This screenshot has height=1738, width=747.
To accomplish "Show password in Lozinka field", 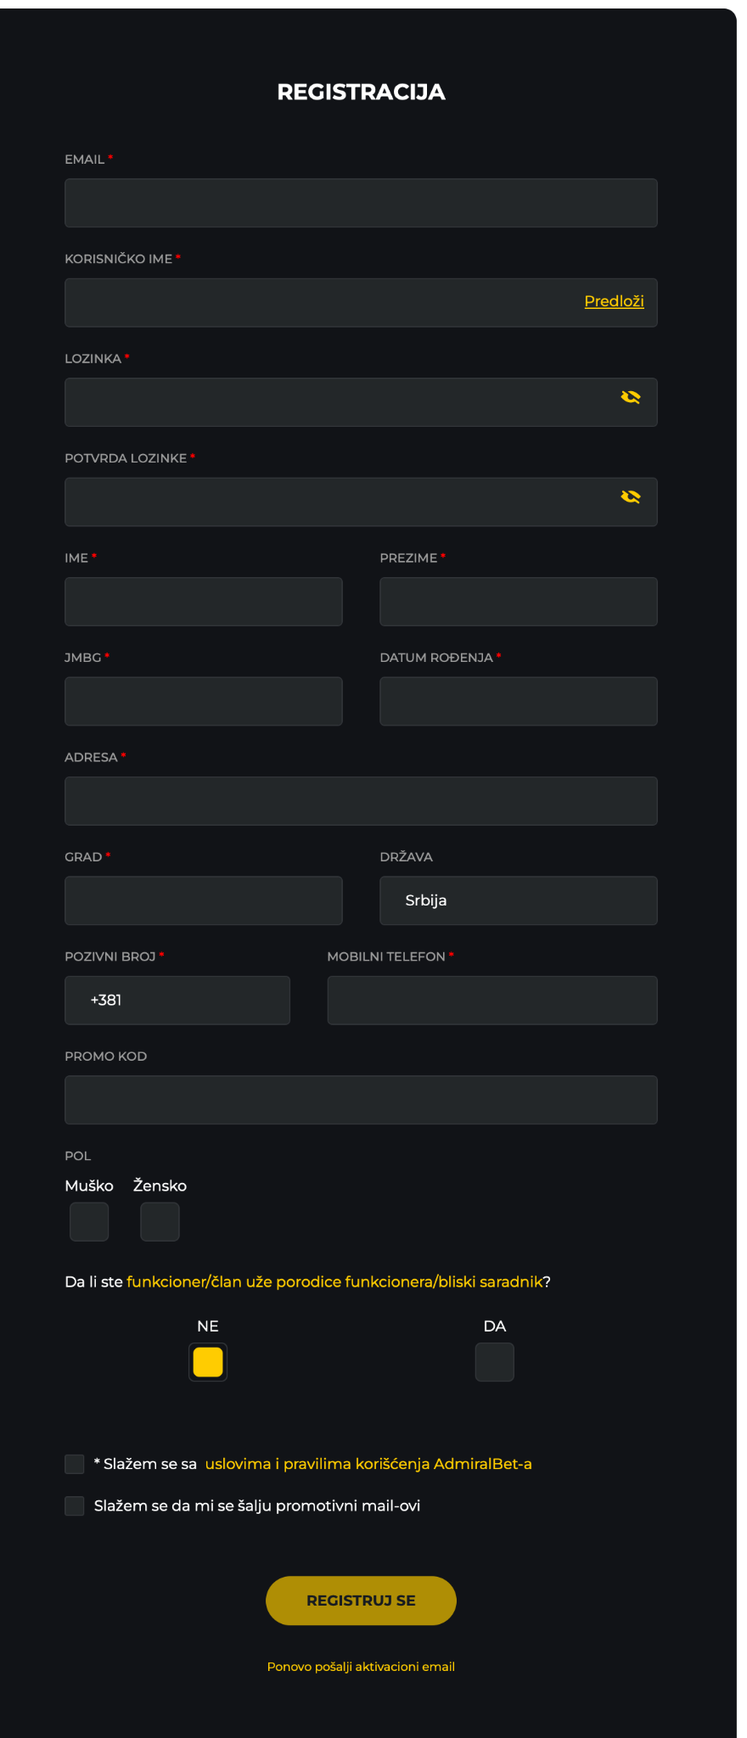I will (630, 397).
